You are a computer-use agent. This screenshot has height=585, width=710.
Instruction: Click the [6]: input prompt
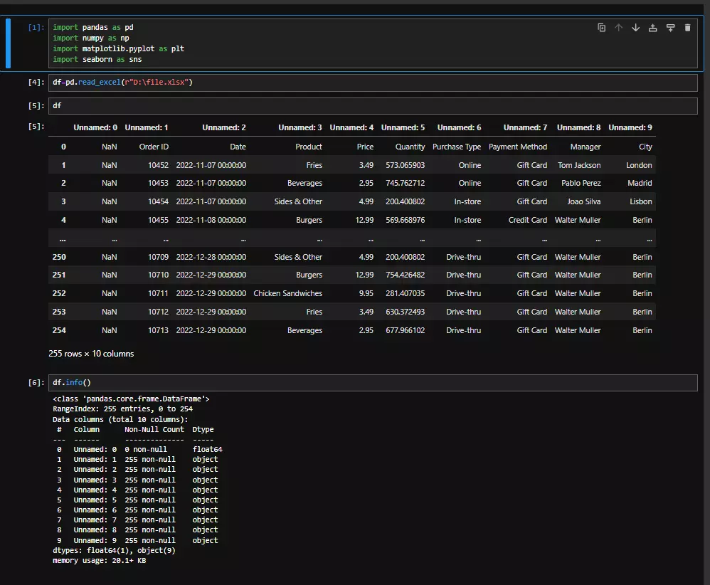[36, 383]
